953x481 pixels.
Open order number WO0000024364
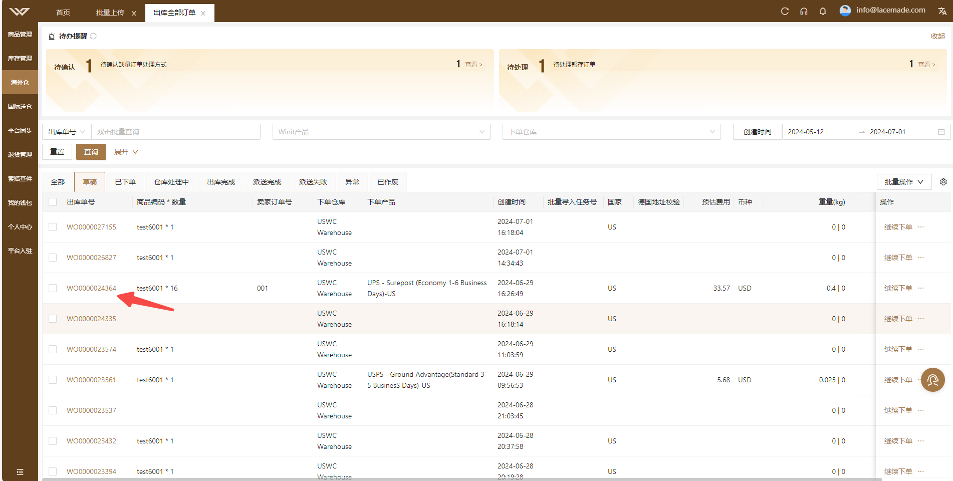91,288
